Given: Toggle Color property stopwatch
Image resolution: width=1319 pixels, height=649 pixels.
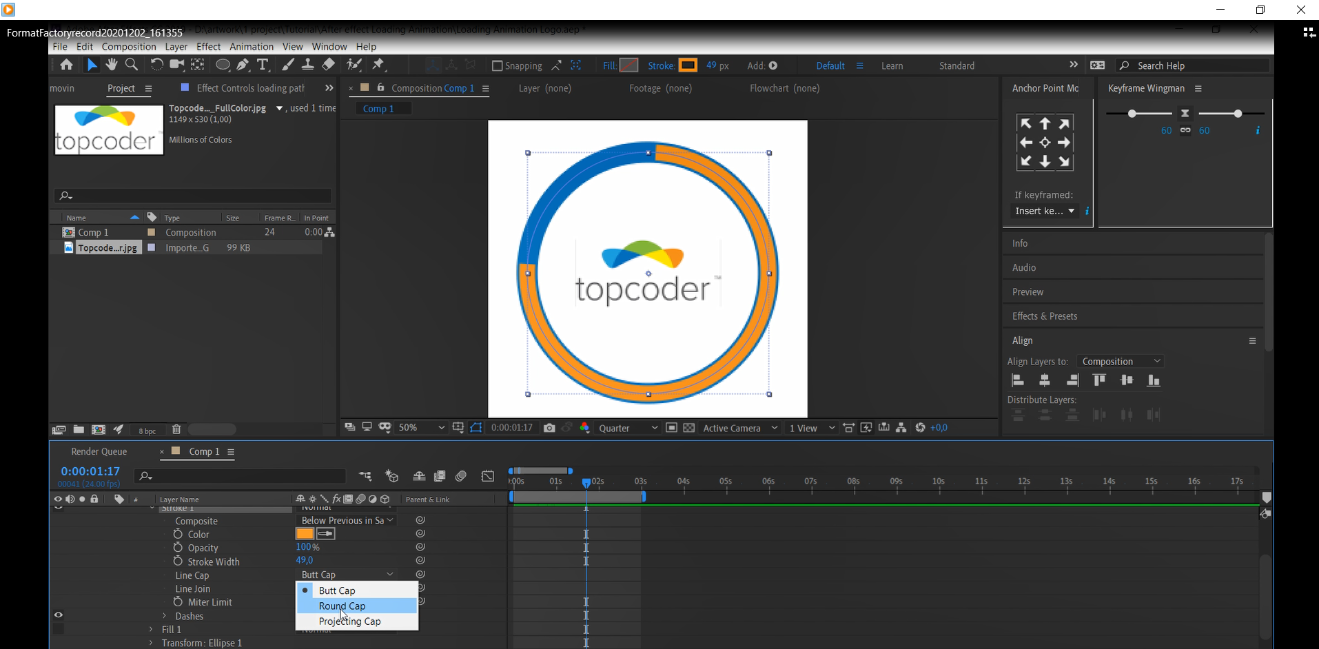Looking at the screenshot, I should pyautogui.click(x=178, y=534).
